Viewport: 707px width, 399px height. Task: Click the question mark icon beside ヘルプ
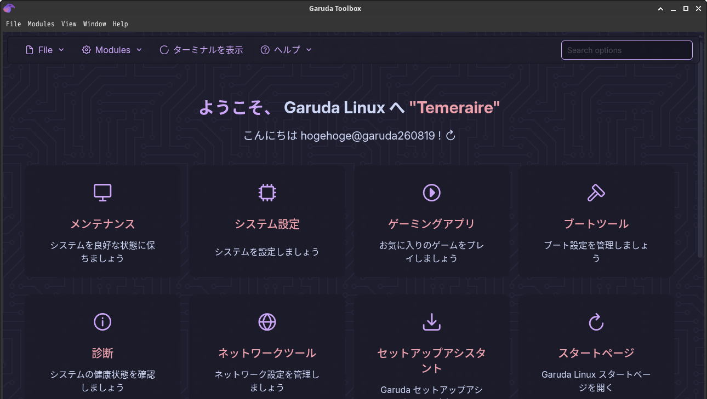click(x=265, y=50)
